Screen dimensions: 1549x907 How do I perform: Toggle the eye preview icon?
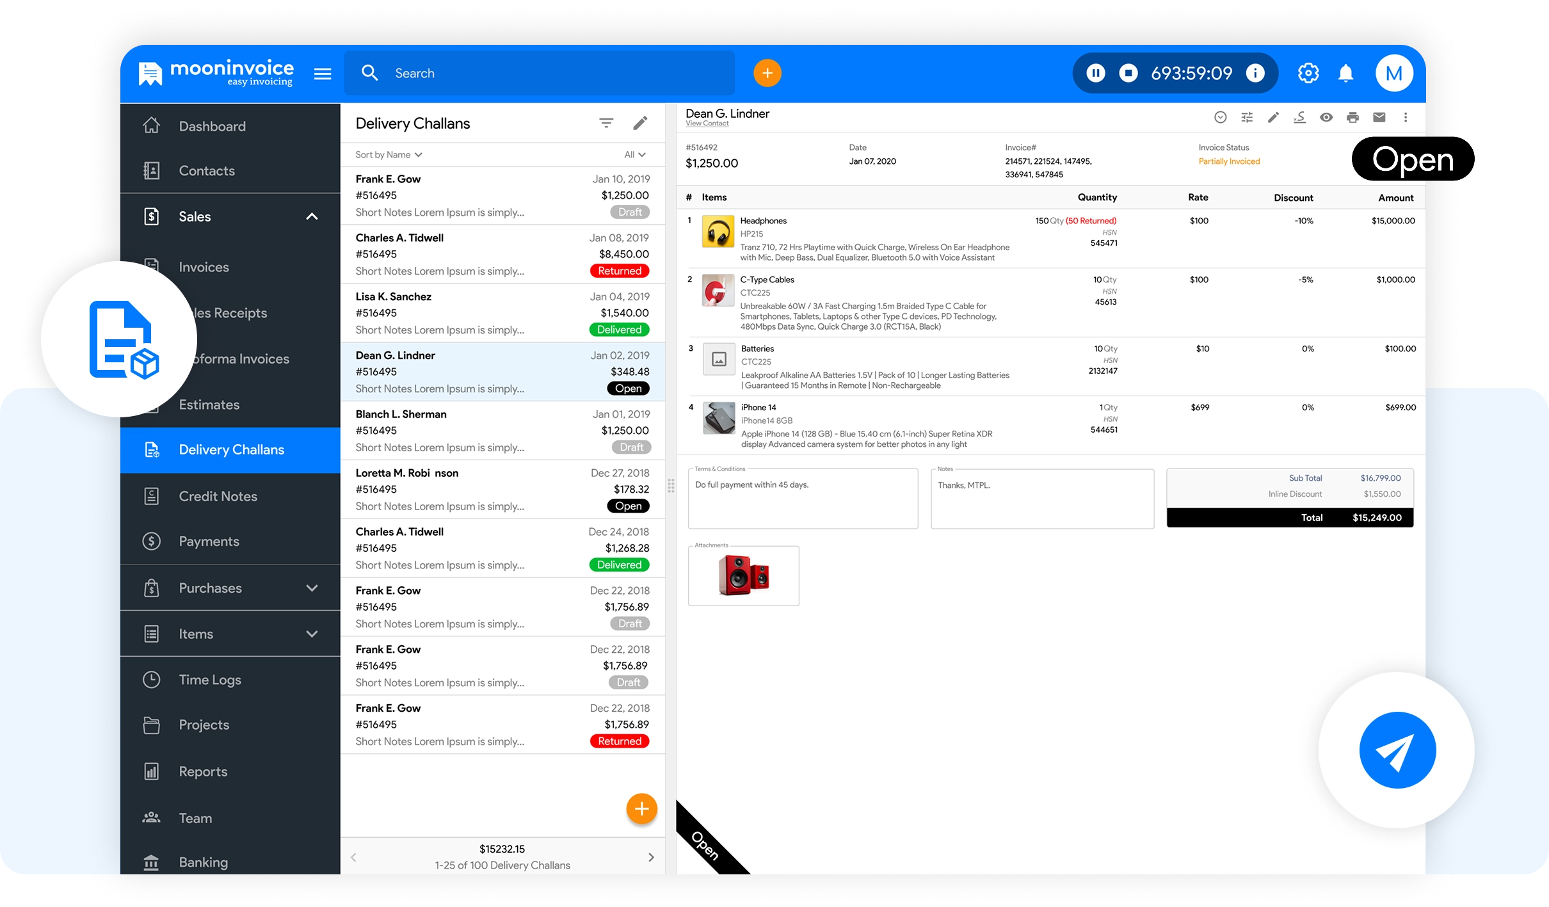point(1326,117)
